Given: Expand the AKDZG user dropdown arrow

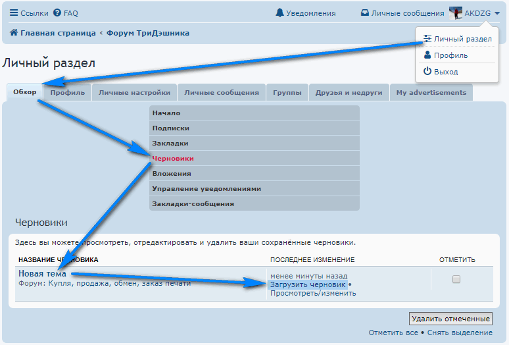Looking at the screenshot, I should click(x=497, y=13).
